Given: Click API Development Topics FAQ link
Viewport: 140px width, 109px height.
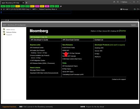Looking at the screenshot, I should pos(70,66).
